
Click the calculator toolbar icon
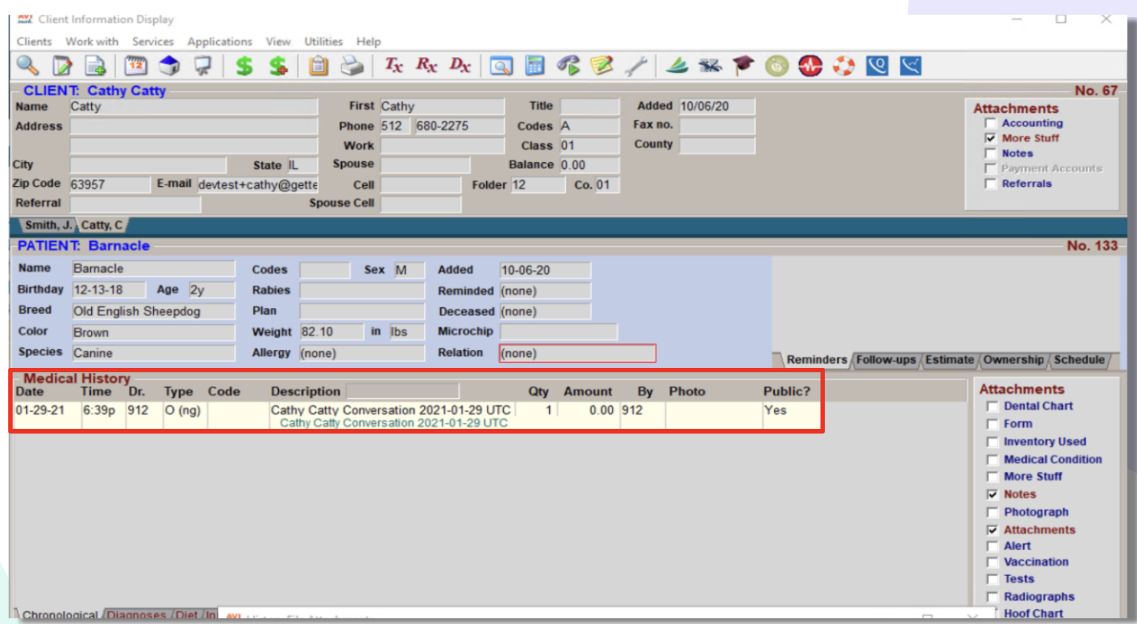[x=534, y=66]
